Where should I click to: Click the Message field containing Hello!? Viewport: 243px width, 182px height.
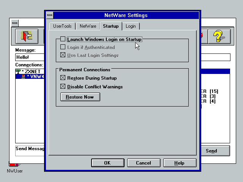pos(30,57)
